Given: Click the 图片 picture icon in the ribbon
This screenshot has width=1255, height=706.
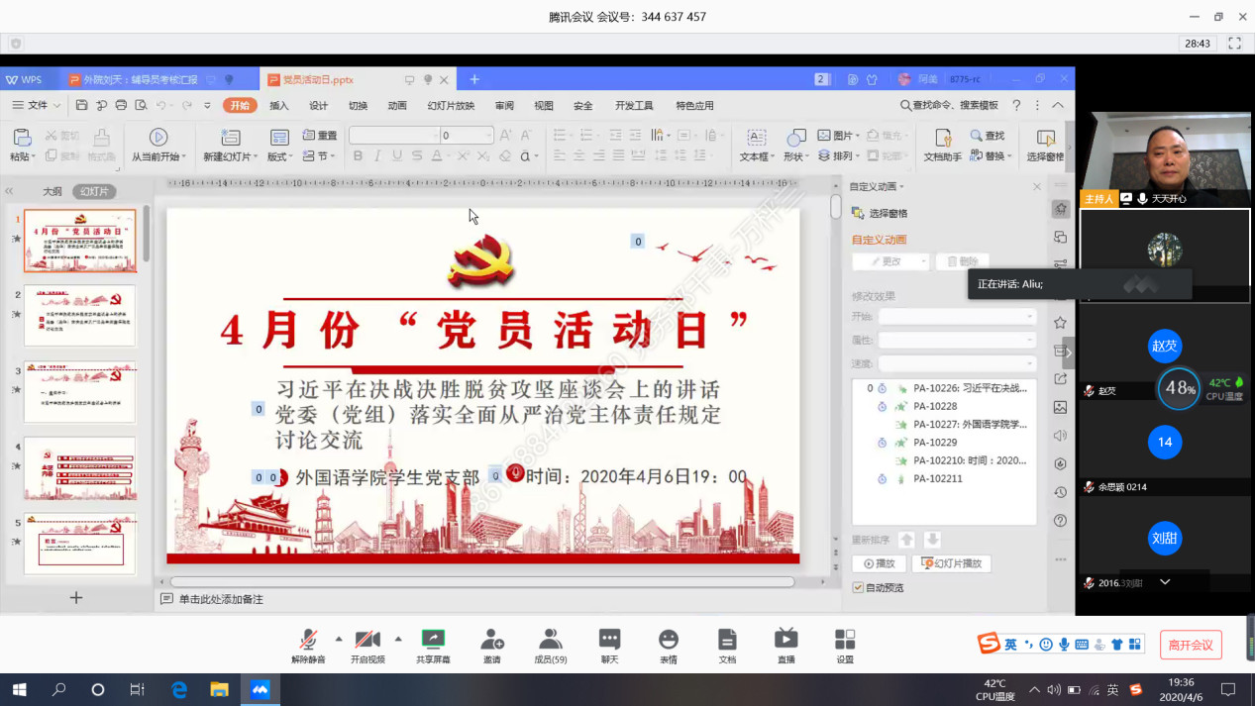Looking at the screenshot, I should click(824, 135).
